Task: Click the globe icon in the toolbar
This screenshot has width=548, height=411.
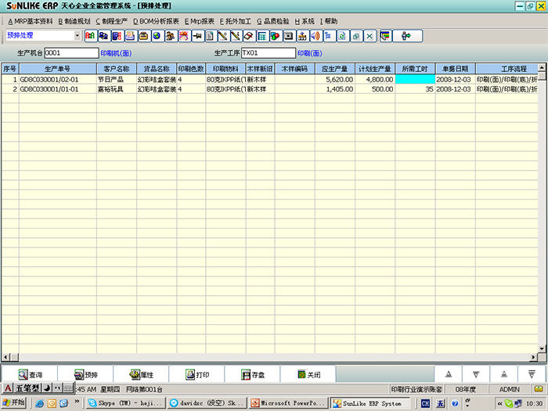Action: (157, 36)
